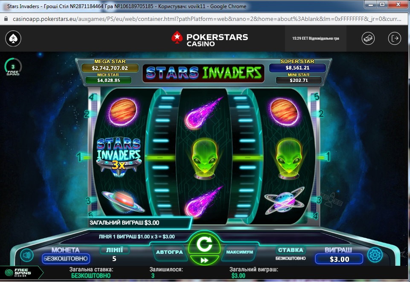Click the МОНЕТА coin value field
410x282 pixels.
click(66, 259)
